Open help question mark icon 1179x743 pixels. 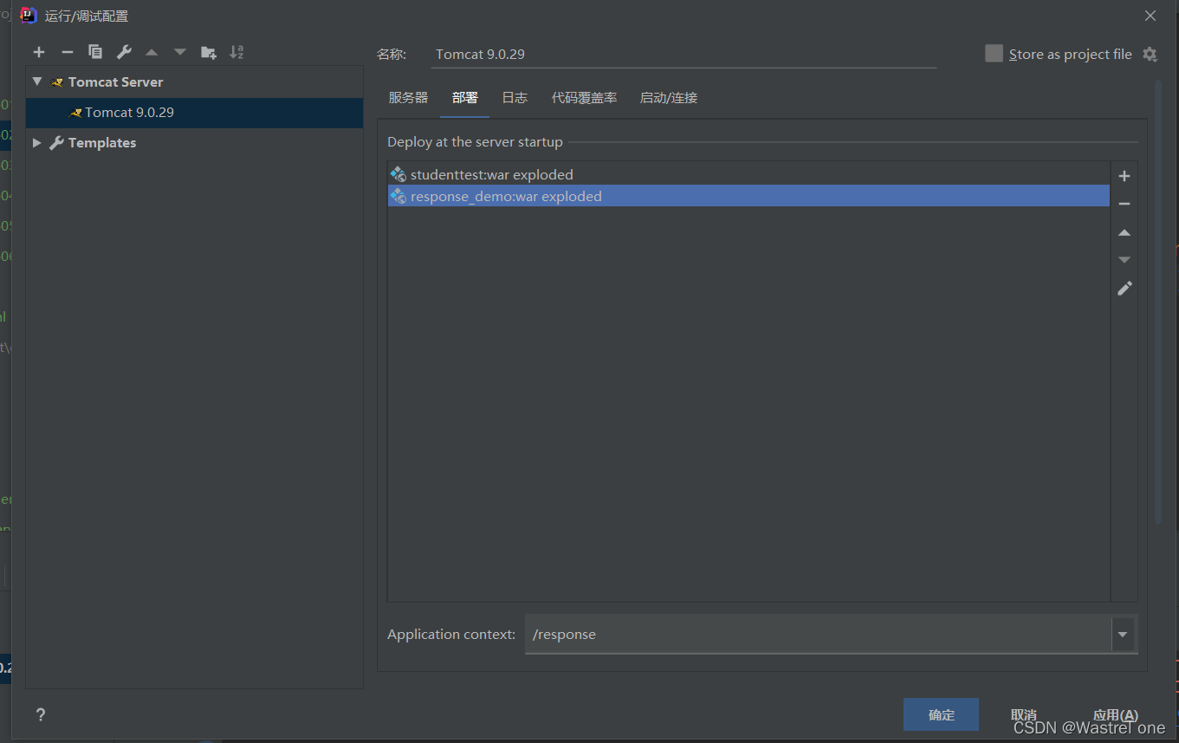point(40,715)
